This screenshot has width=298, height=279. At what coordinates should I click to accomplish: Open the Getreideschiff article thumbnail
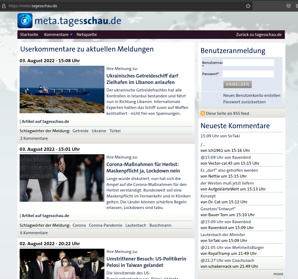click(x=62, y=89)
